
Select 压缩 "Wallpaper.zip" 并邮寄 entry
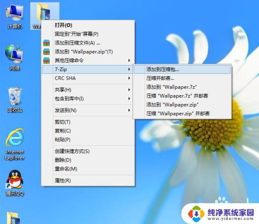click(x=182, y=113)
